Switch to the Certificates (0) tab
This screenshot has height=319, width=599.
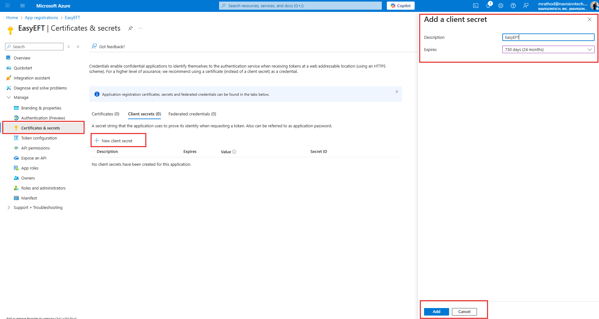coord(105,114)
